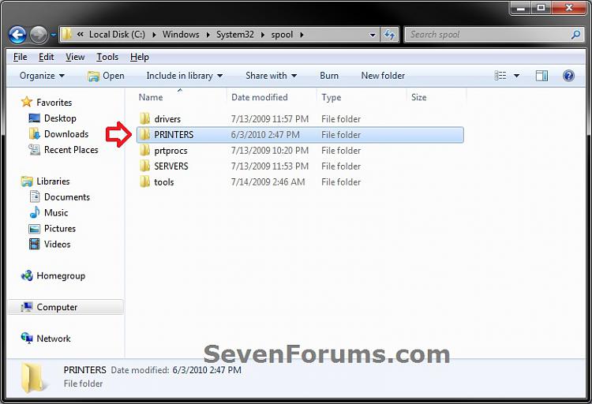Open the Documents library

coord(67,197)
